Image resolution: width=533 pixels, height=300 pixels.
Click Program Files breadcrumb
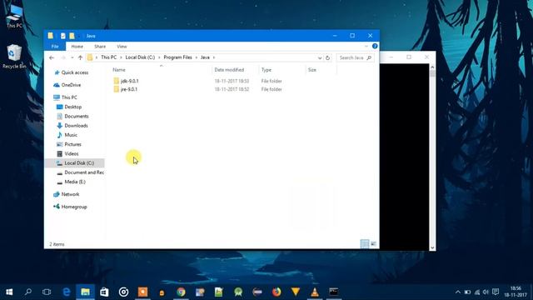[x=177, y=57]
